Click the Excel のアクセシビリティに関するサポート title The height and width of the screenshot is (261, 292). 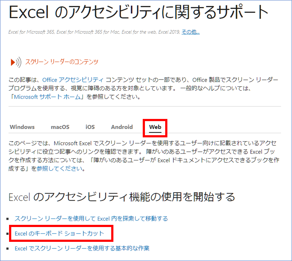pyautogui.click(x=138, y=12)
